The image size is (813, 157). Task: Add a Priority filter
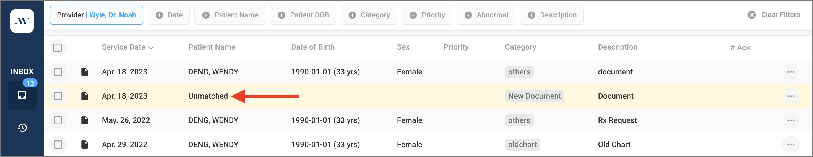pyautogui.click(x=427, y=15)
